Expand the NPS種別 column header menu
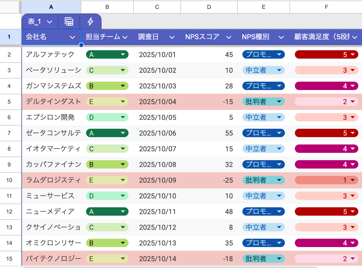 [281, 37]
